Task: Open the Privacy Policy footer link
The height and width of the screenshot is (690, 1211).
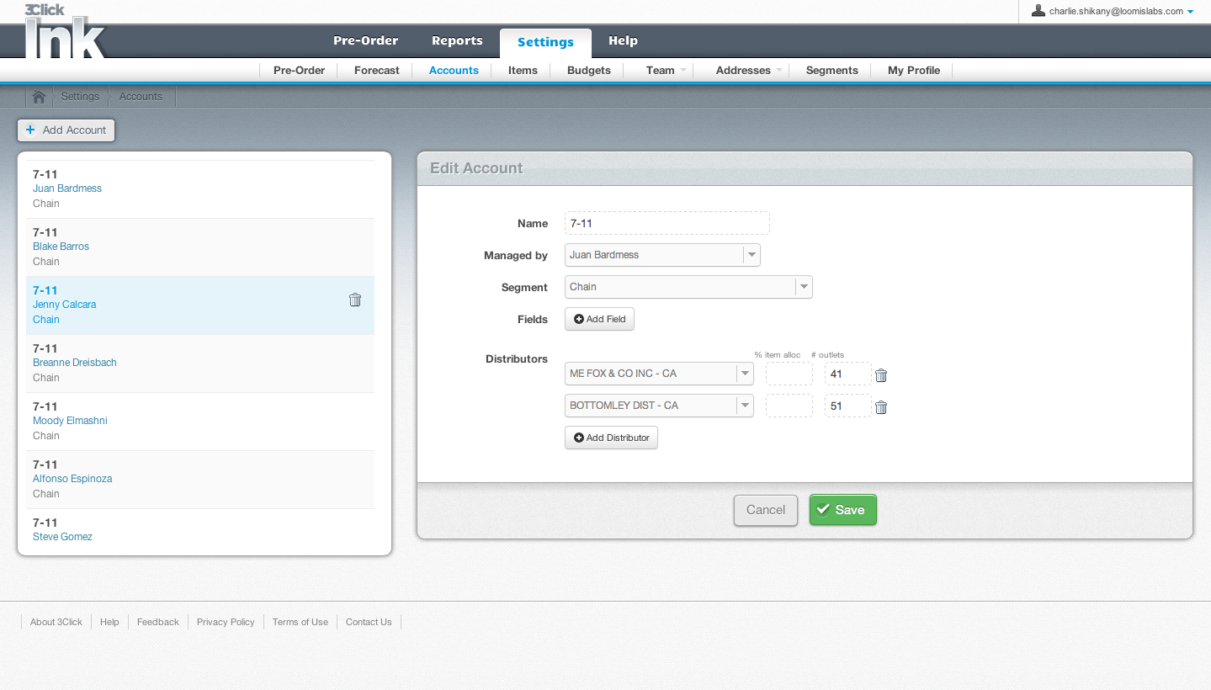Action: pyautogui.click(x=226, y=622)
